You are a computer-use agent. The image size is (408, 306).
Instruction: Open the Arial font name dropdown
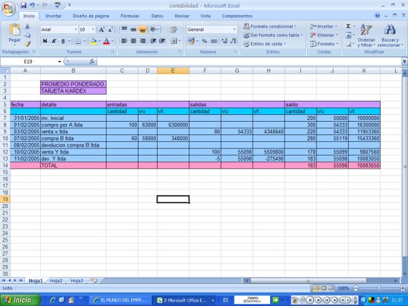coord(76,29)
